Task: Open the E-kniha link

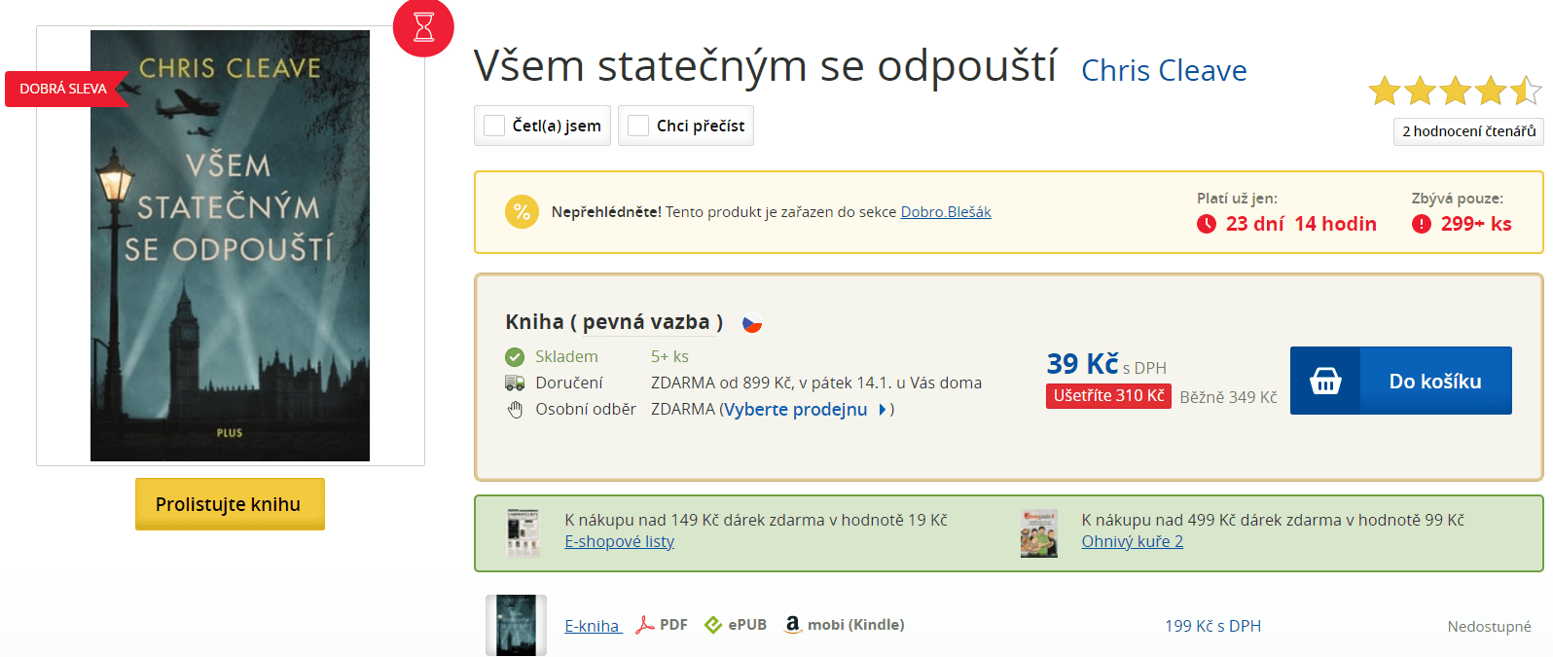Action: (x=593, y=626)
